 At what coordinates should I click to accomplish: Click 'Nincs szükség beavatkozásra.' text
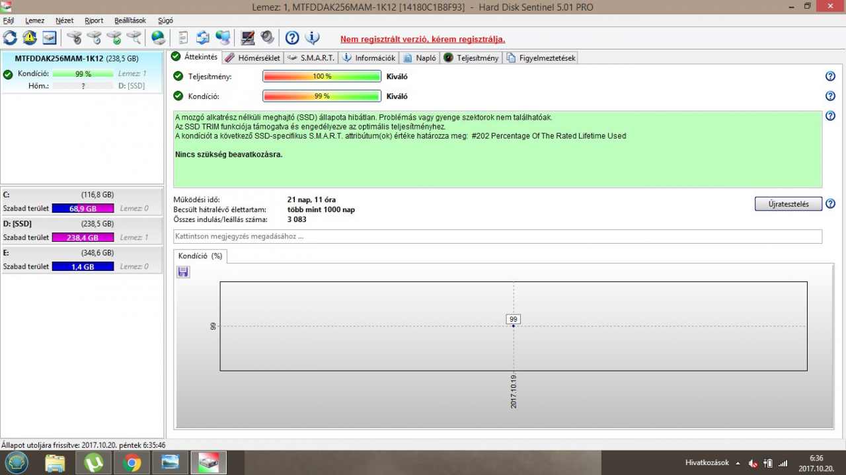(229, 155)
